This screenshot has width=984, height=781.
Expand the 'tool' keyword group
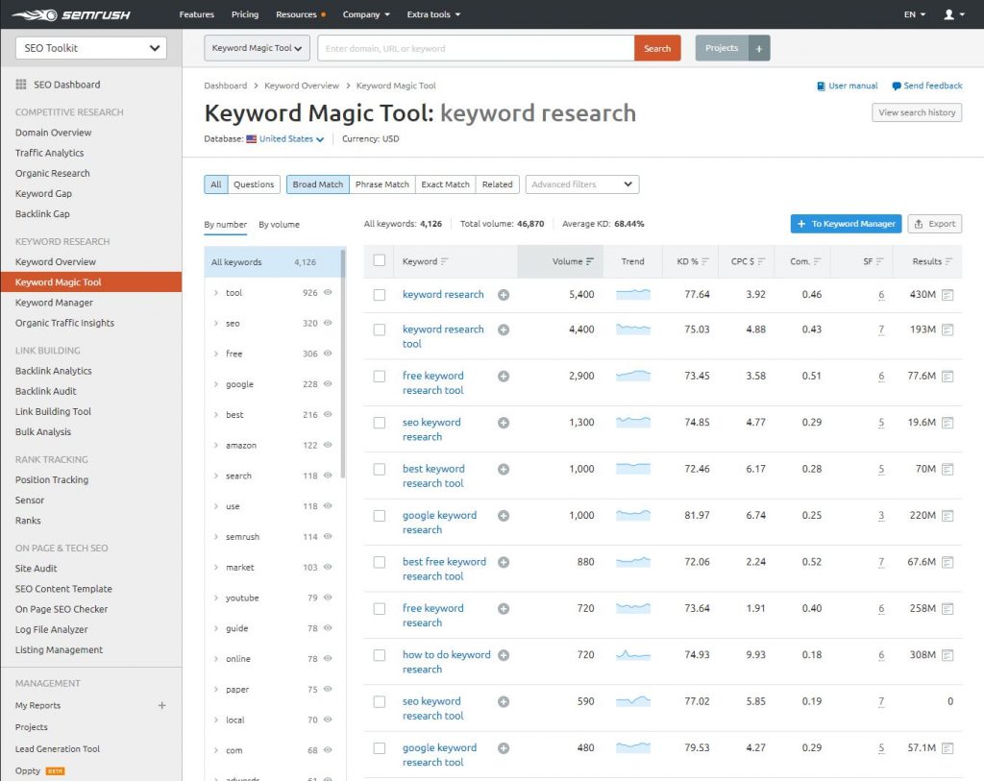[216, 293]
